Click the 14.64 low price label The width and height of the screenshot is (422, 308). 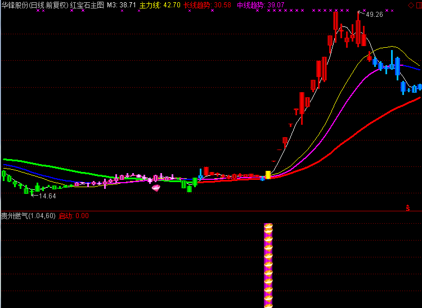pos(47,196)
